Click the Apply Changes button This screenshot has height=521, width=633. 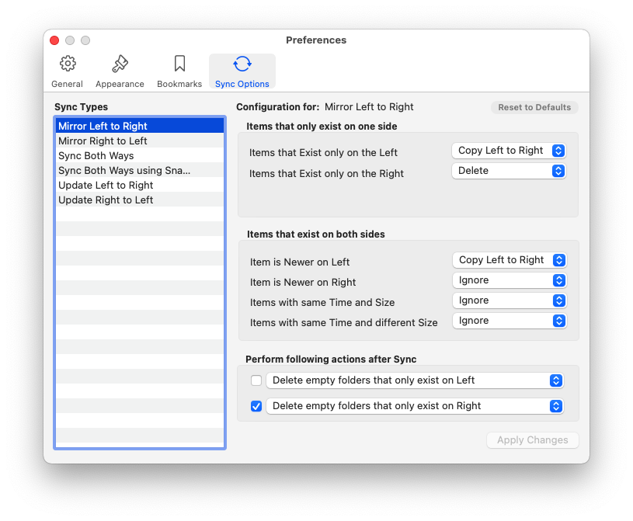[x=532, y=440]
